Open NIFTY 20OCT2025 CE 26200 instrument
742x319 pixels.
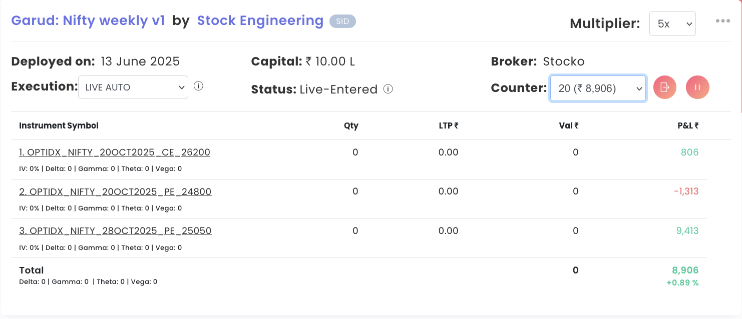click(x=115, y=152)
